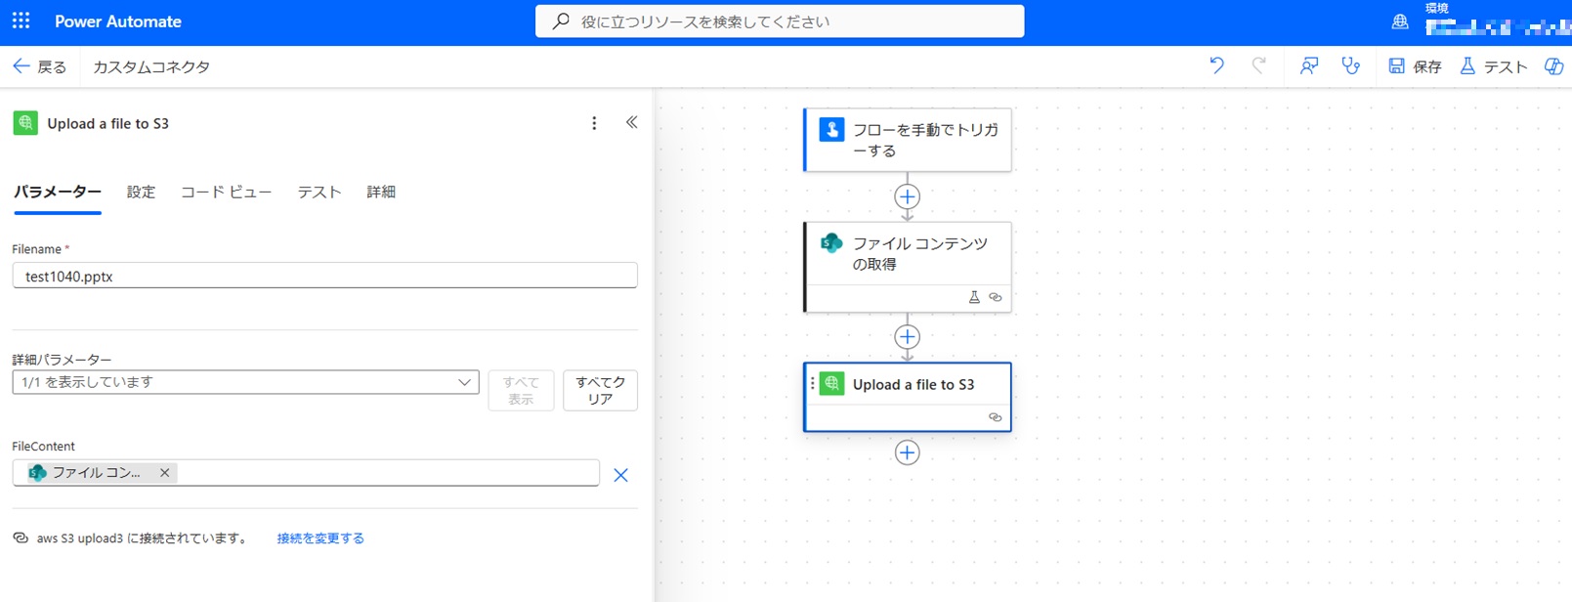Select the ファイル コンテンツの取得 action card

907,267
